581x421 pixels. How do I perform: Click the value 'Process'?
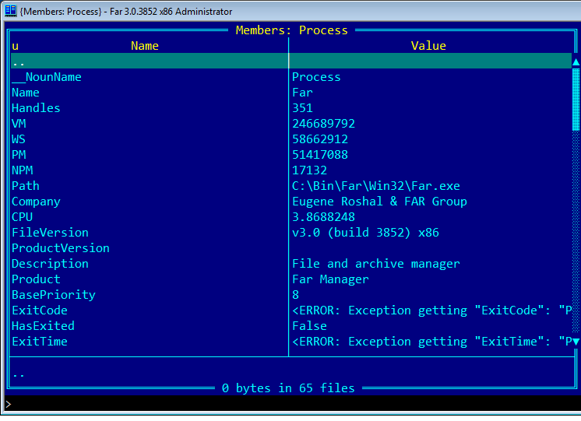pos(316,77)
